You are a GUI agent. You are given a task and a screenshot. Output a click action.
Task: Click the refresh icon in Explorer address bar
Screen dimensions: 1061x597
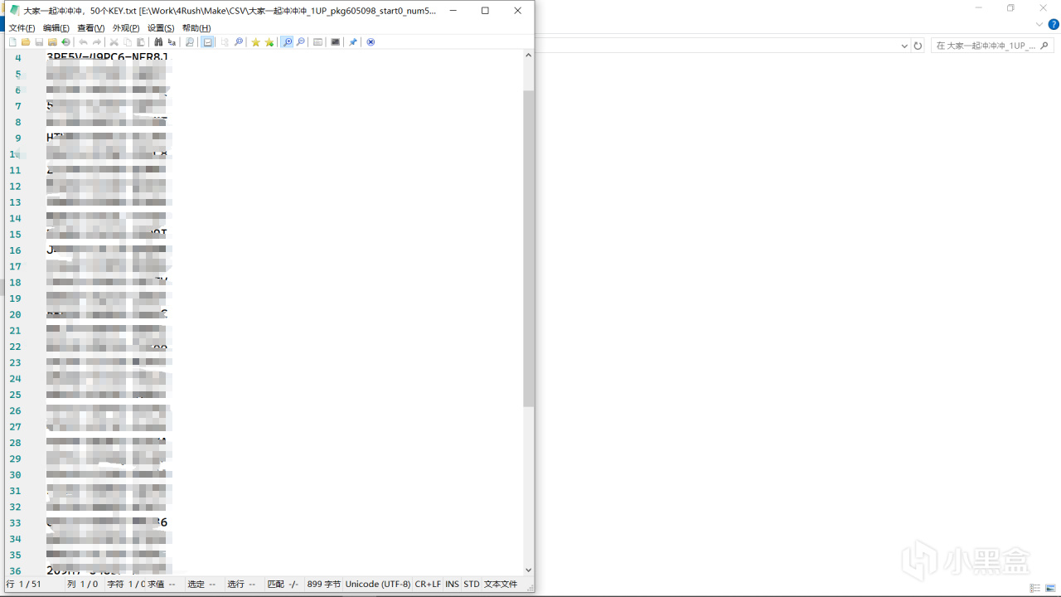coord(918,46)
